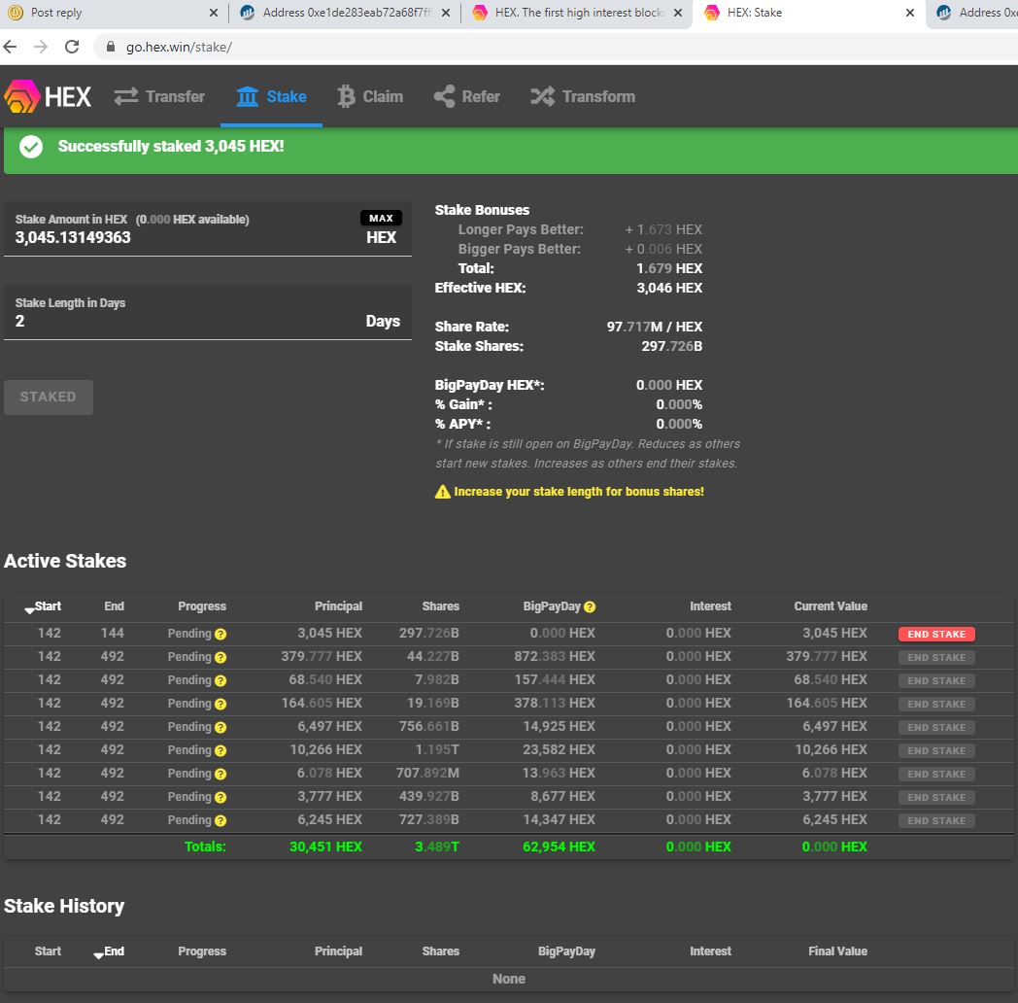
Task: Open the Transfer page
Action: pyautogui.click(x=159, y=96)
